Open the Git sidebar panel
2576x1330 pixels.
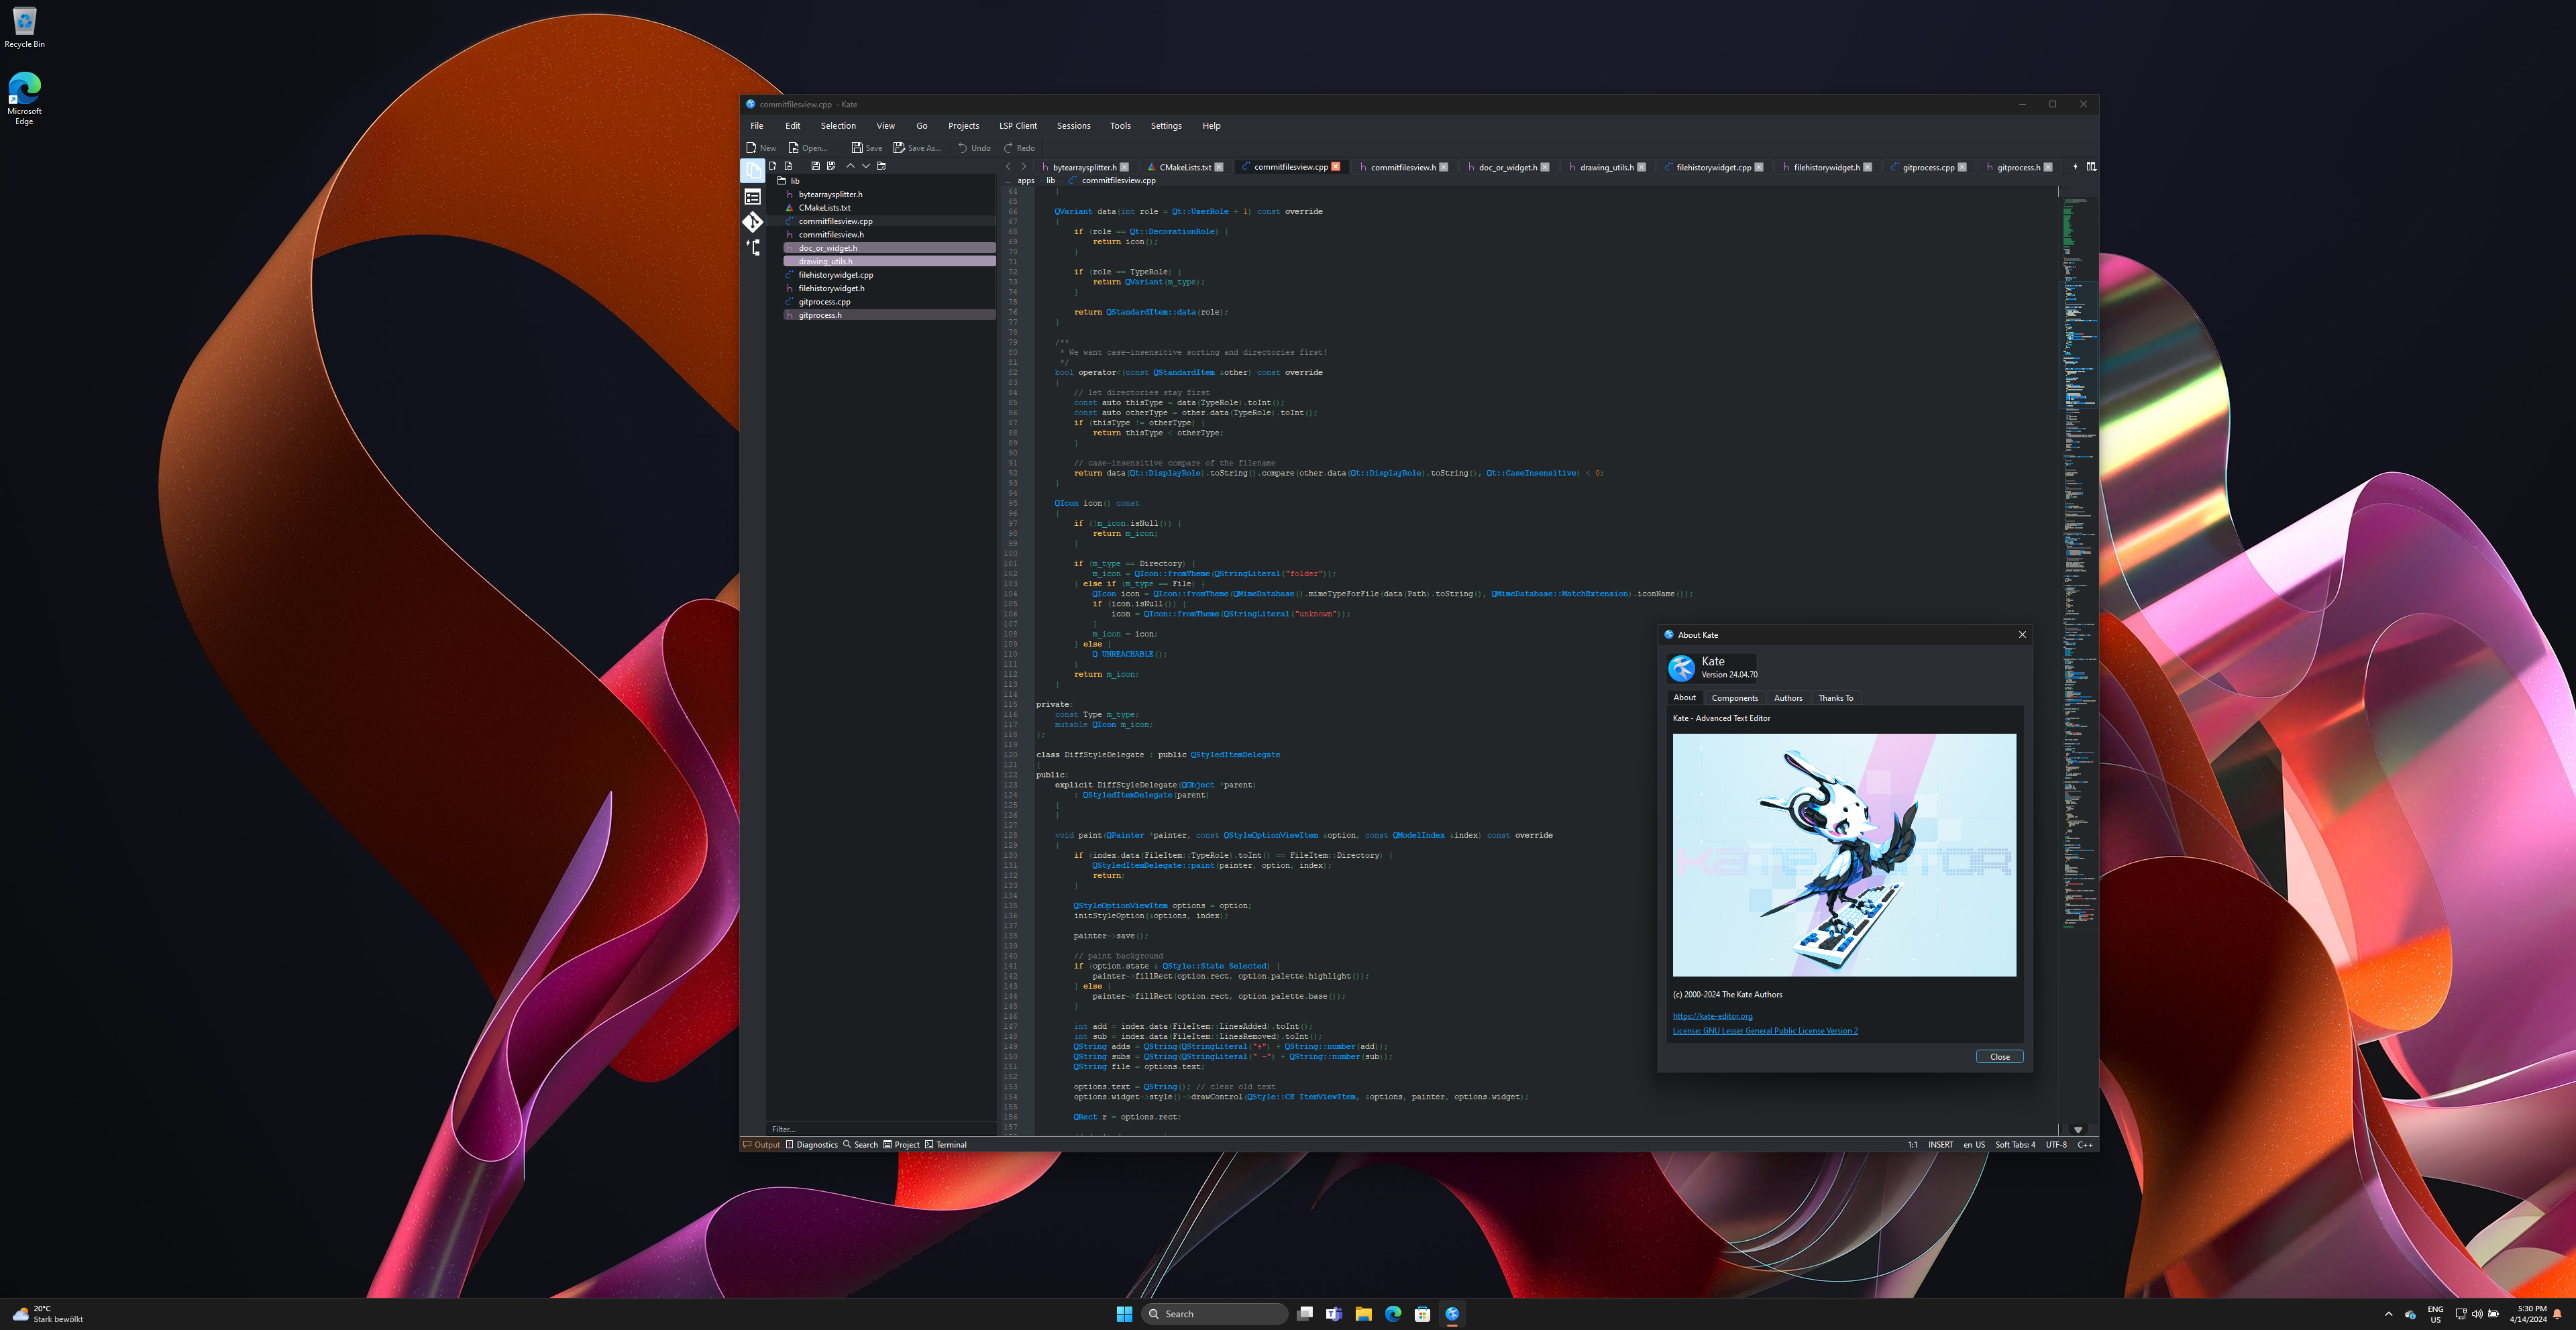click(x=753, y=222)
